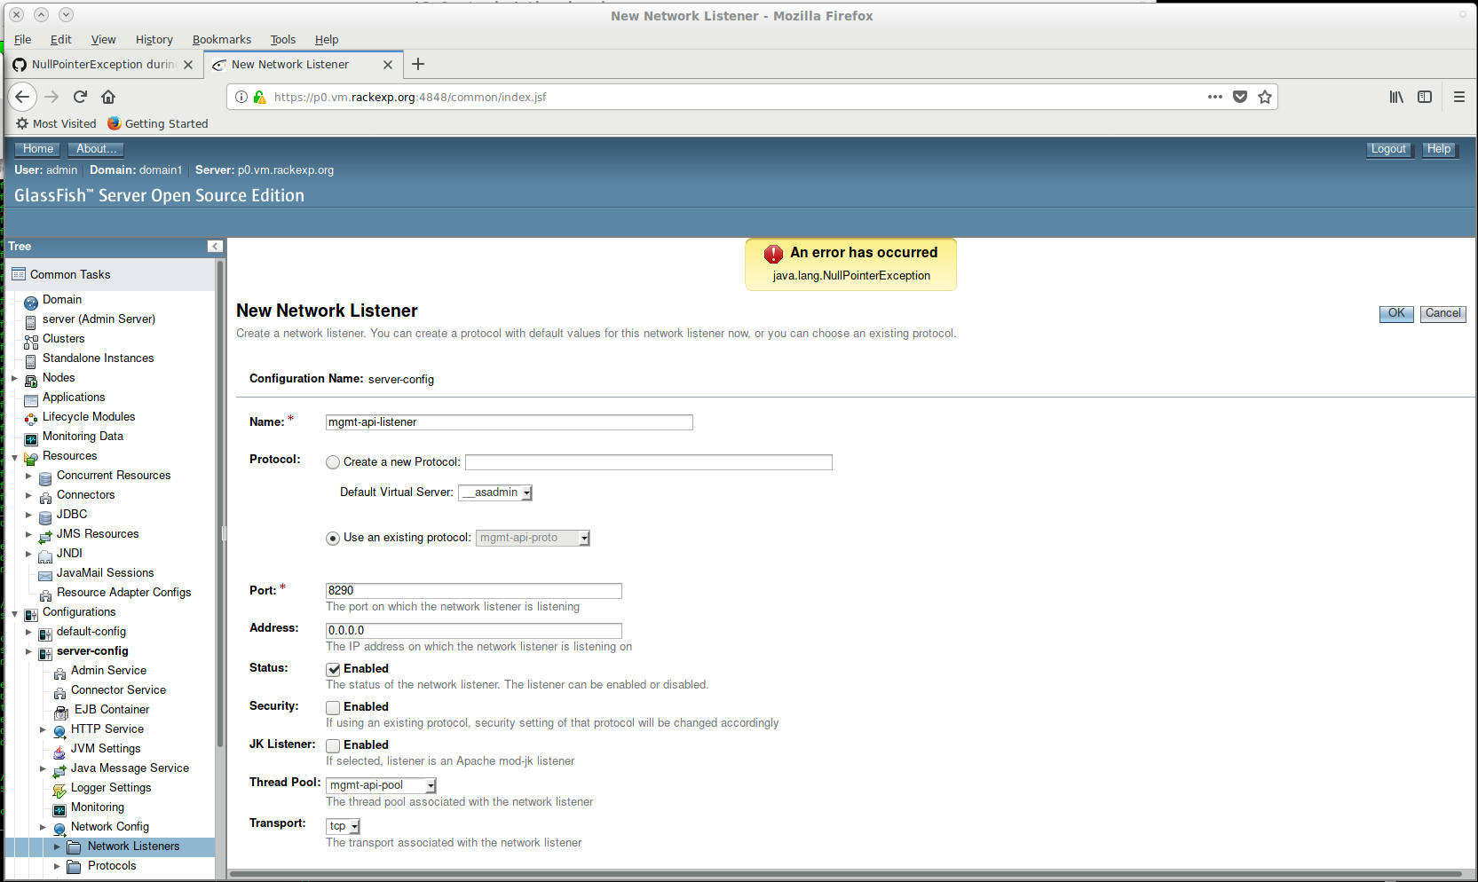The image size is (1478, 882).
Task: Click the connection security padlock icon
Action: (x=259, y=97)
